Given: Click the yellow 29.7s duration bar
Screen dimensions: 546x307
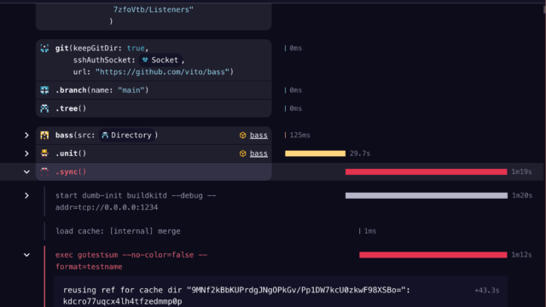Looking at the screenshot, I should pyautogui.click(x=315, y=153).
